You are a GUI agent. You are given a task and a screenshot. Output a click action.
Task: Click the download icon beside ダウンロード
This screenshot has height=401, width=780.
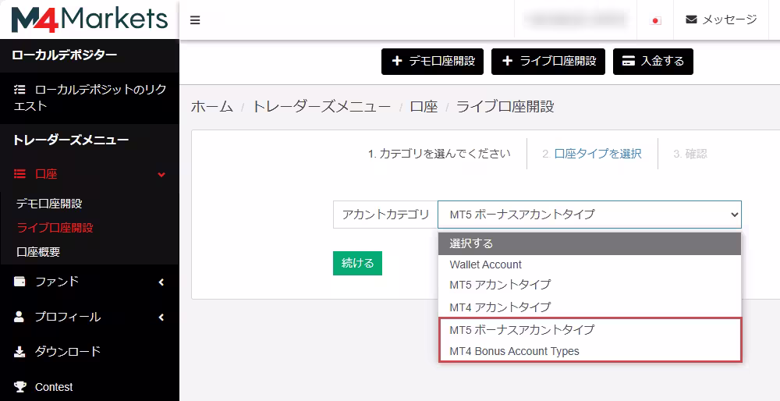(x=19, y=352)
